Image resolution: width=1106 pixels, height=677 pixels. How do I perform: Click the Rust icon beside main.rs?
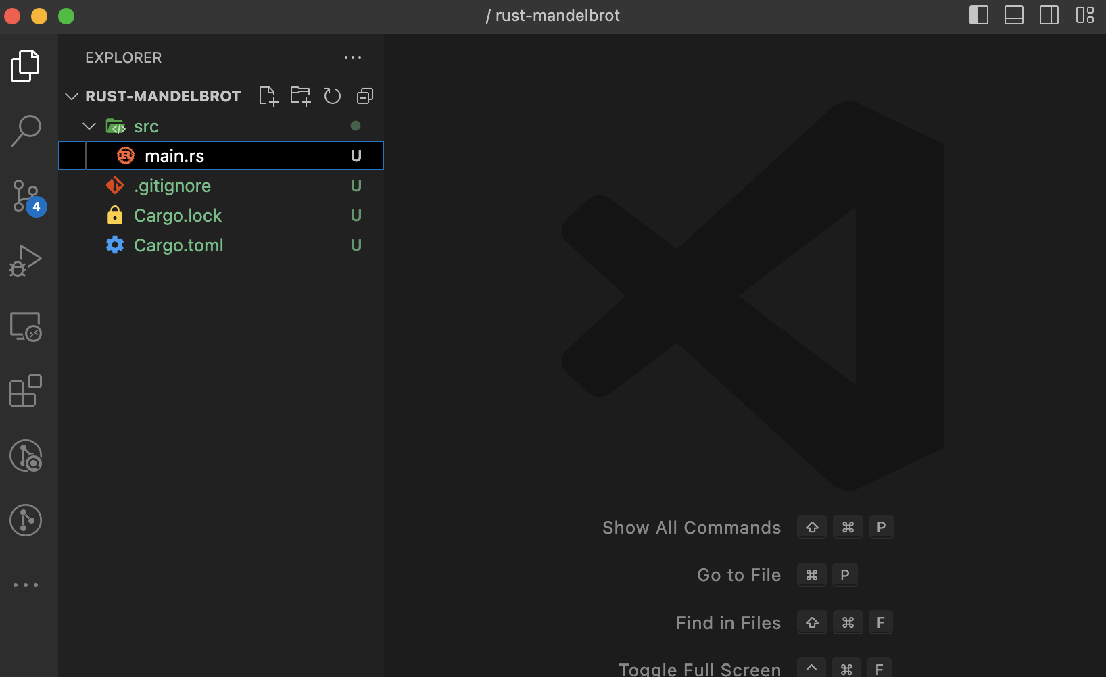(126, 156)
